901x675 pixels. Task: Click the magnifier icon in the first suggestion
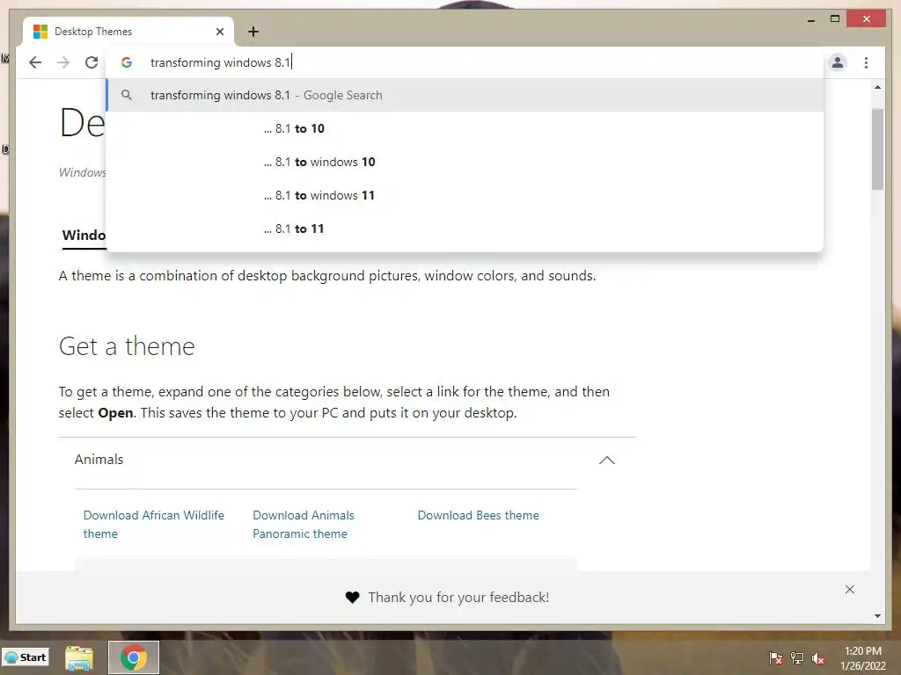tap(127, 95)
